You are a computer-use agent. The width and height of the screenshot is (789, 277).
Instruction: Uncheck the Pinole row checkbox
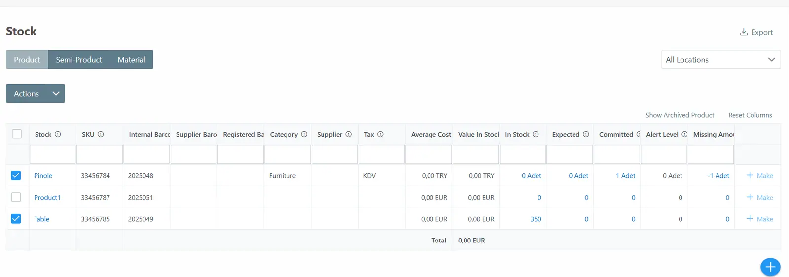point(16,175)
